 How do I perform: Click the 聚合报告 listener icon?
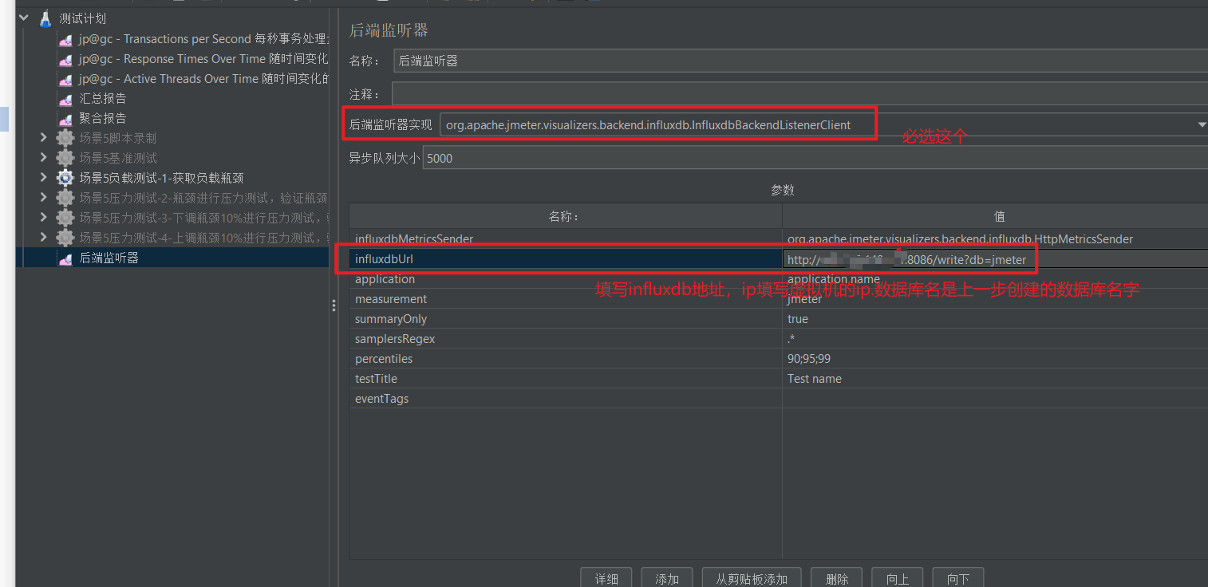(x=65, y=118)
